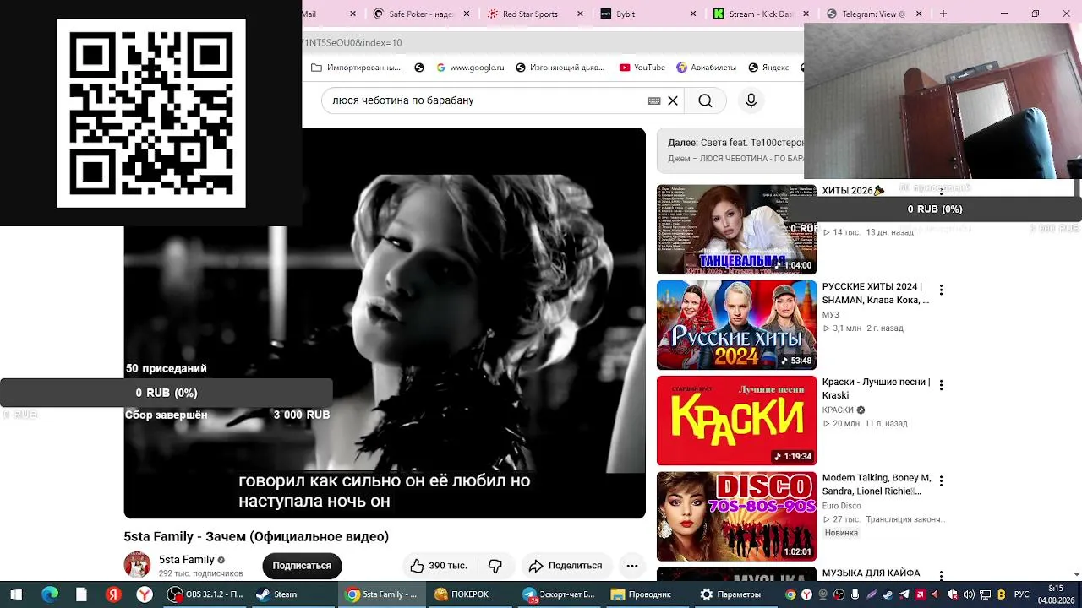
Task: Click the Euro Disco channel name
Action: pyautogui.click(x=842, y=506)
